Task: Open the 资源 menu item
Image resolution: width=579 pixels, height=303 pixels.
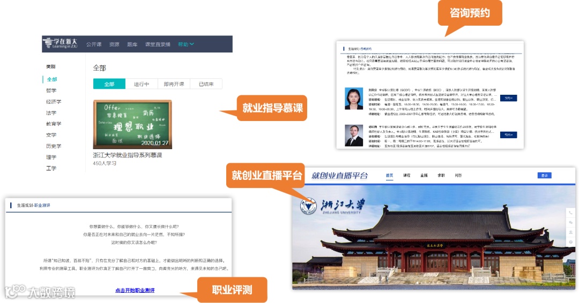Action: pyautogui.click(x=114, y=44)
